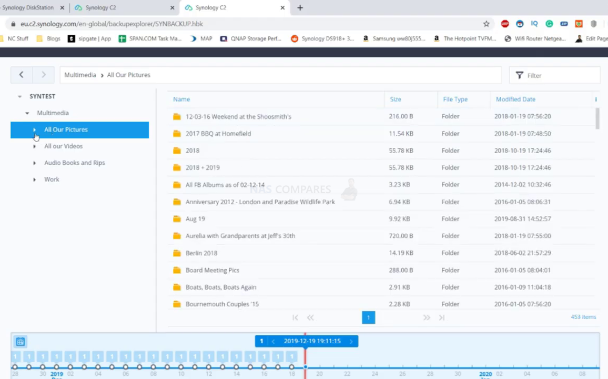Image resolution: width=608 pixels, height=379 pixels.
Task: Open All FB Albums as of 02-12-14
Action: coord(381,185)
